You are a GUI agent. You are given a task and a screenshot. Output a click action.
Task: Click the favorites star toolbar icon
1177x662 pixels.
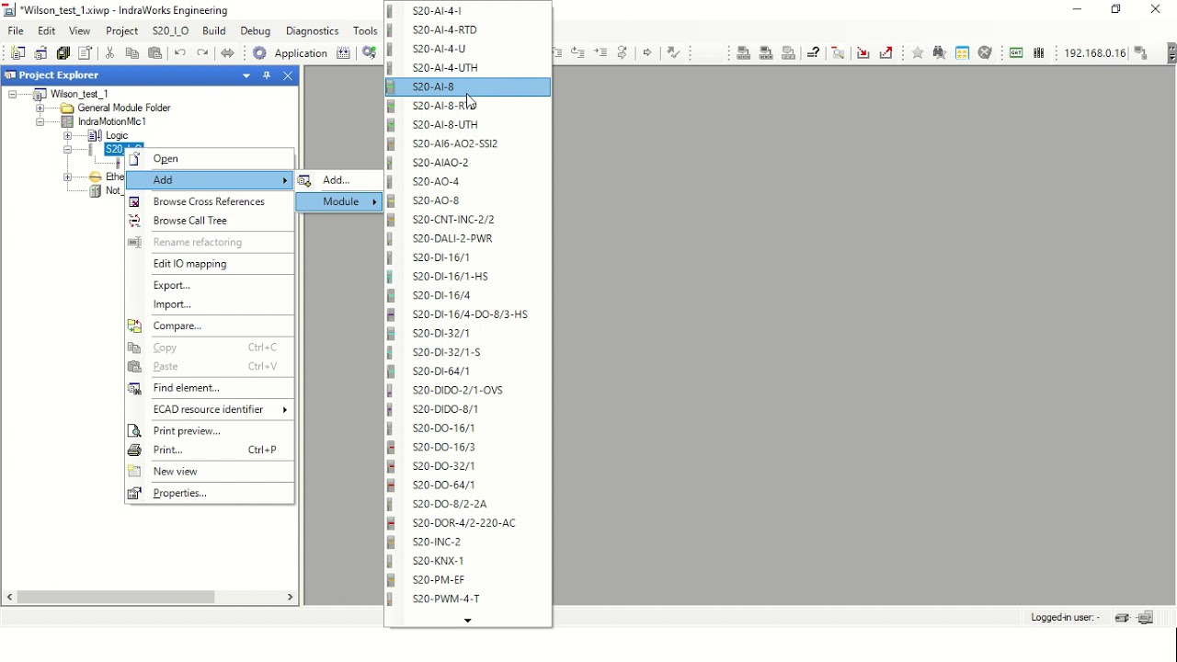pyautogui.click(x=918, y=53)
